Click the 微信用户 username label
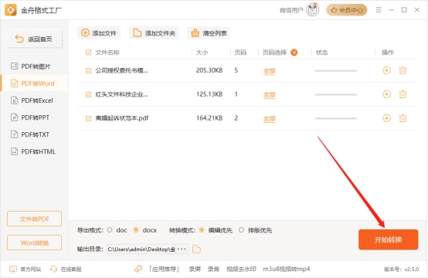Viewport: 428px width, 278px height. pos(291,10)
